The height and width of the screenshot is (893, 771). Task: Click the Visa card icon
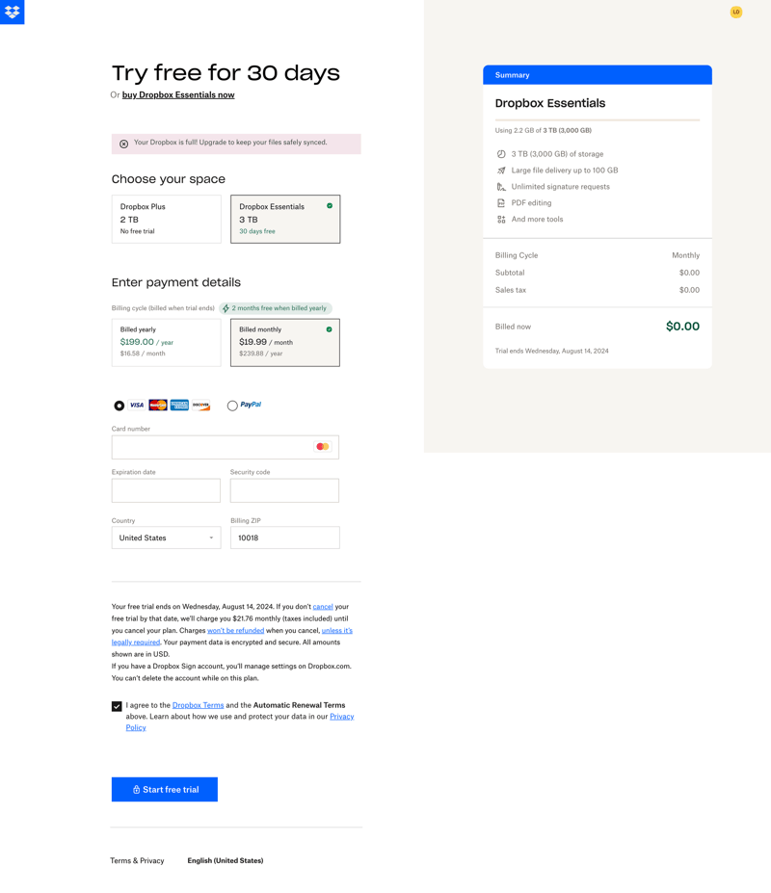click(x=135, y=405)
